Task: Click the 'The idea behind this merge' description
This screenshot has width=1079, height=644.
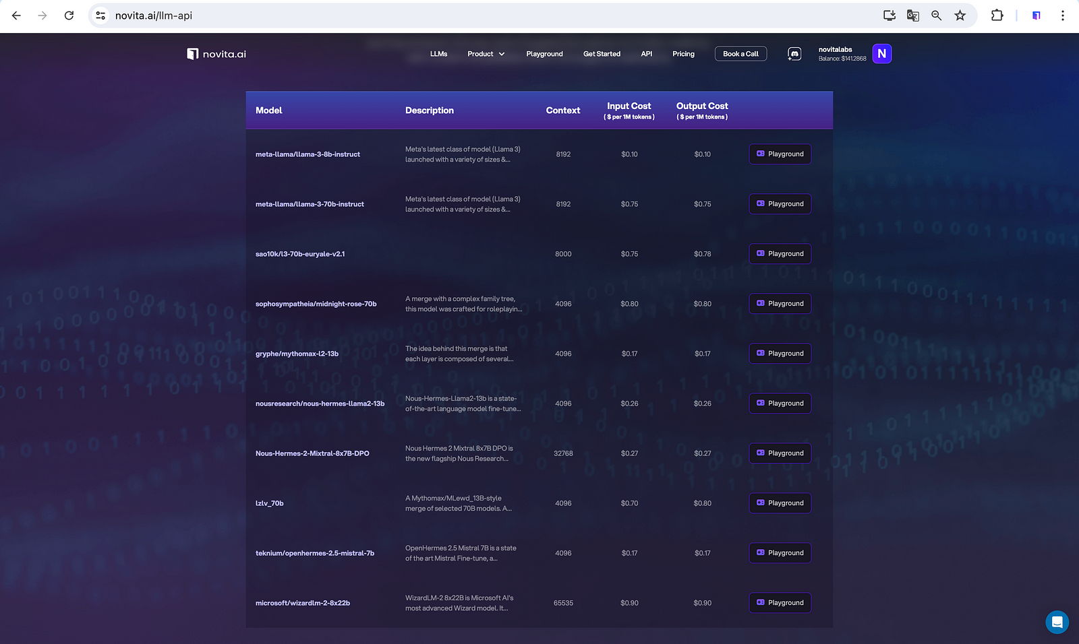Action: click(x=459, y=354)
